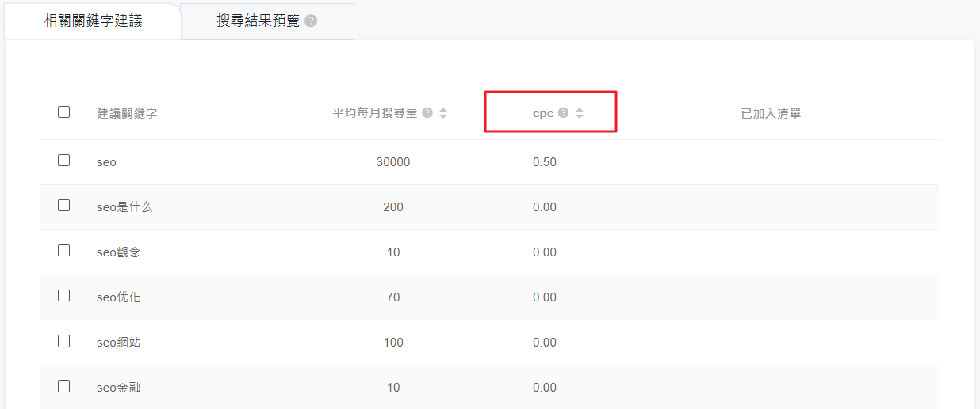Check the seo金融 keyword checkbox
The height and width of the screenshot is (409, 980).
tap(64, 386)
